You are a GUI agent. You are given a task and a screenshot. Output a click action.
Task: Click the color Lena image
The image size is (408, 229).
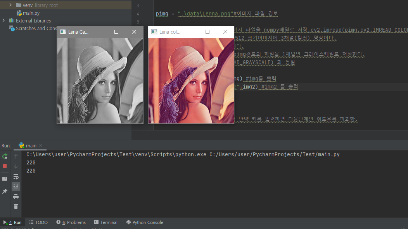(x=191, y=81)
